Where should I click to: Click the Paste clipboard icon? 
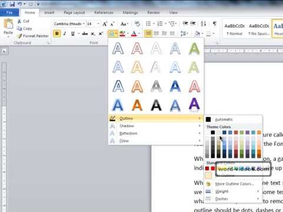tap(8, 24)
